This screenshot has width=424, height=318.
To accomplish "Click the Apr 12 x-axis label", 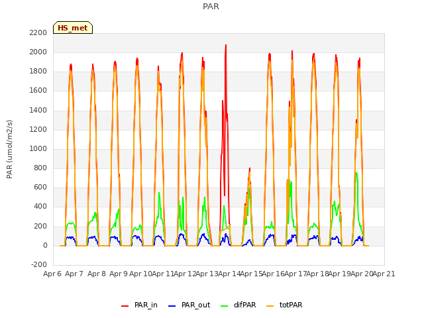I will tap(185, 274).
